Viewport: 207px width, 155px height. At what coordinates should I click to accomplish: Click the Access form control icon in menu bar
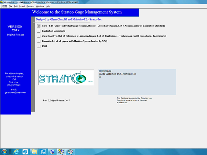tap(5, 6)
